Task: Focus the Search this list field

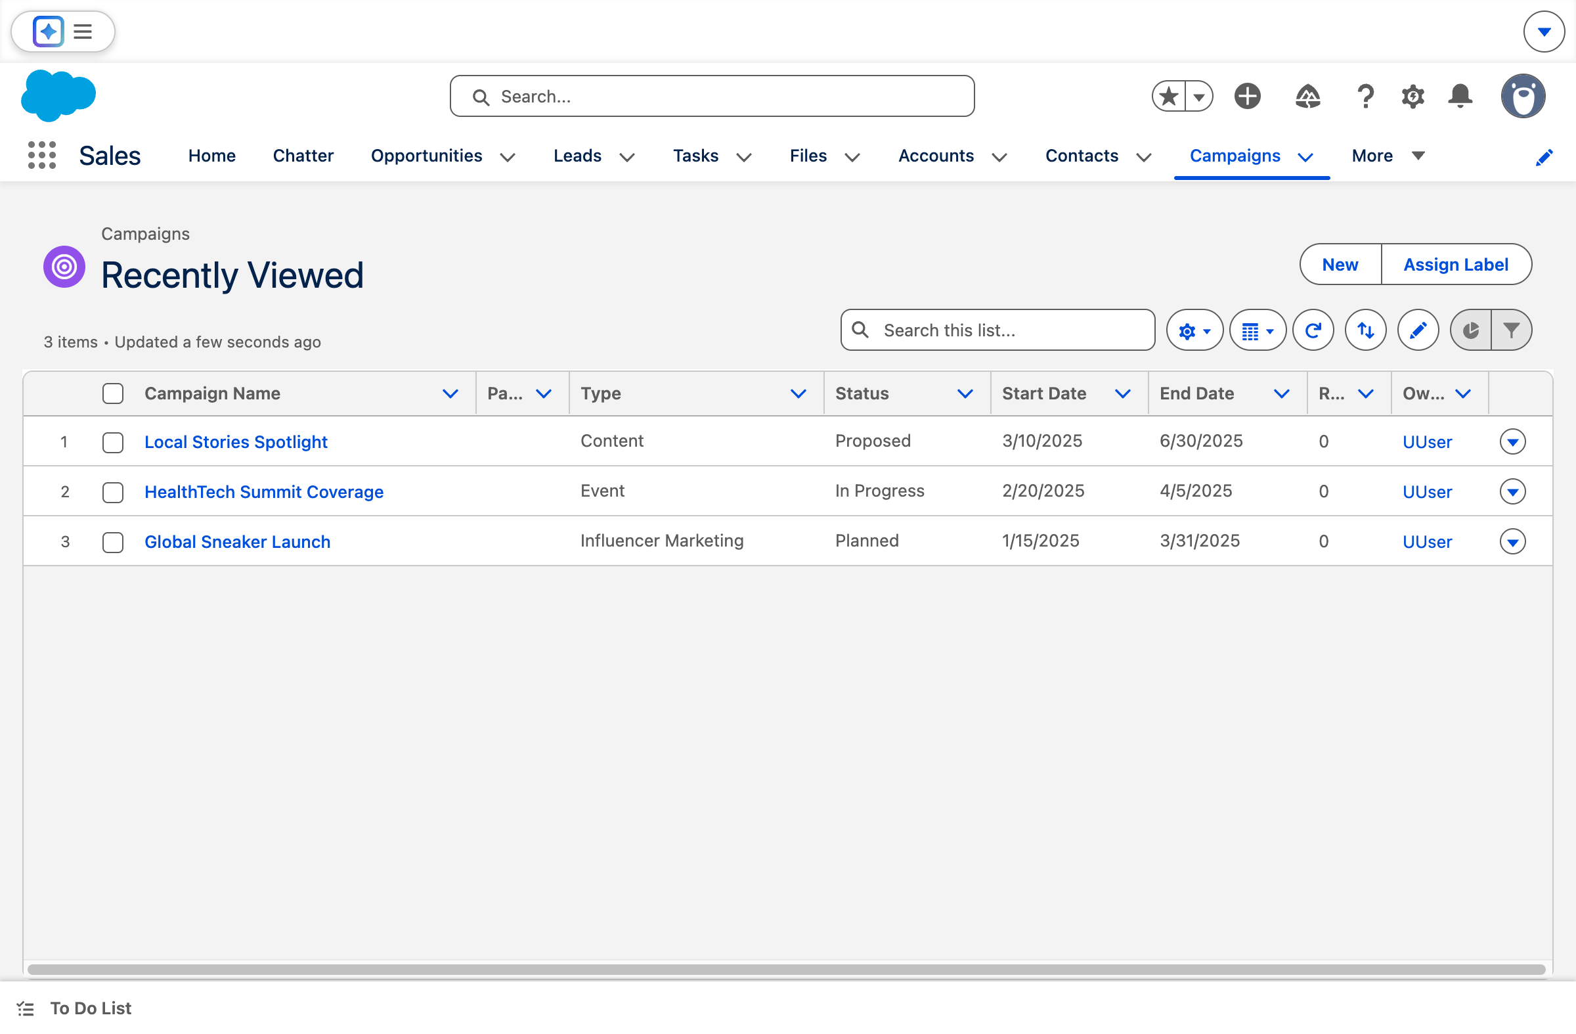Action: 998,330
